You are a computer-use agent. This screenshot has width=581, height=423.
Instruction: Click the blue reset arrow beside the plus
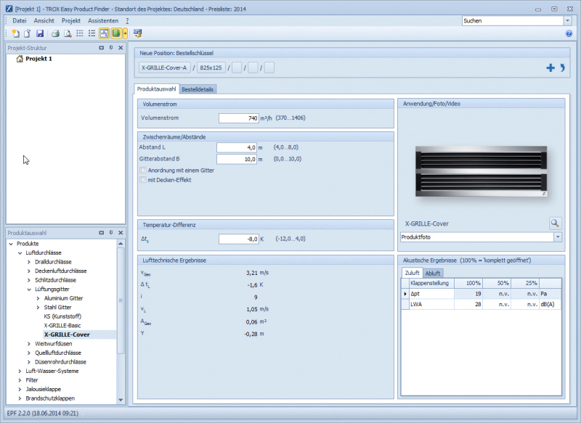(x=562, y=67)
